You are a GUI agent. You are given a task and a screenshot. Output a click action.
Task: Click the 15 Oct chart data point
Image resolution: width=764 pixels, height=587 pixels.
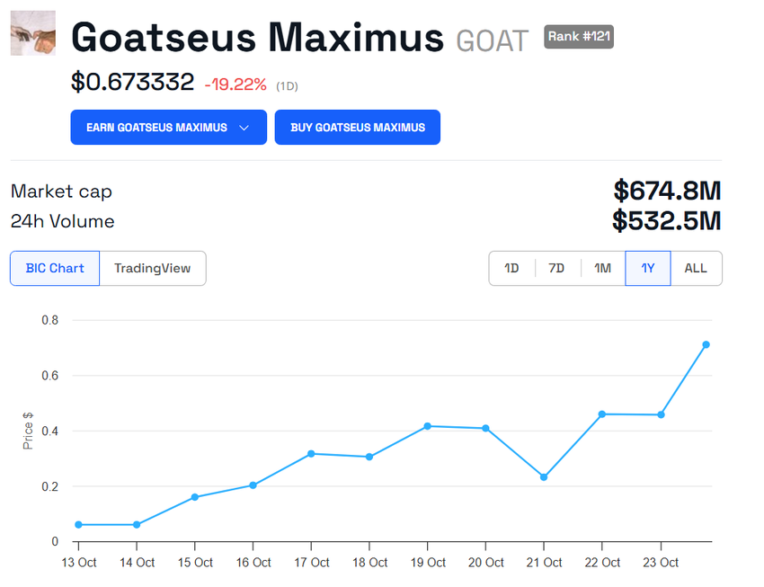tap(195, 497)
